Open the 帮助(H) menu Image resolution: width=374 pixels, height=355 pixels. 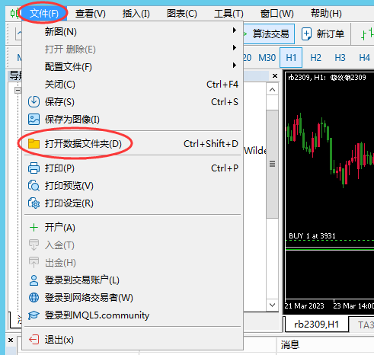click(326, 13)
